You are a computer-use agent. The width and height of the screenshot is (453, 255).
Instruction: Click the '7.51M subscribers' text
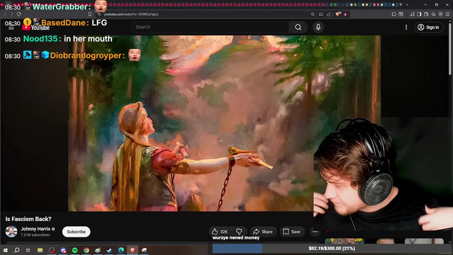pyautogui.click(x=35, y=235)
